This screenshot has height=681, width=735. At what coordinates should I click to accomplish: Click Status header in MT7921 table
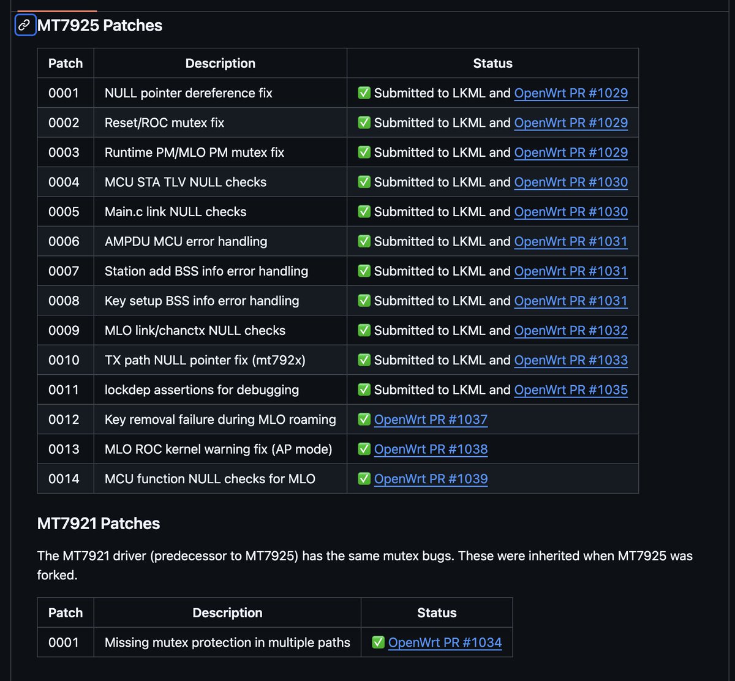click(x=437, y=612)
